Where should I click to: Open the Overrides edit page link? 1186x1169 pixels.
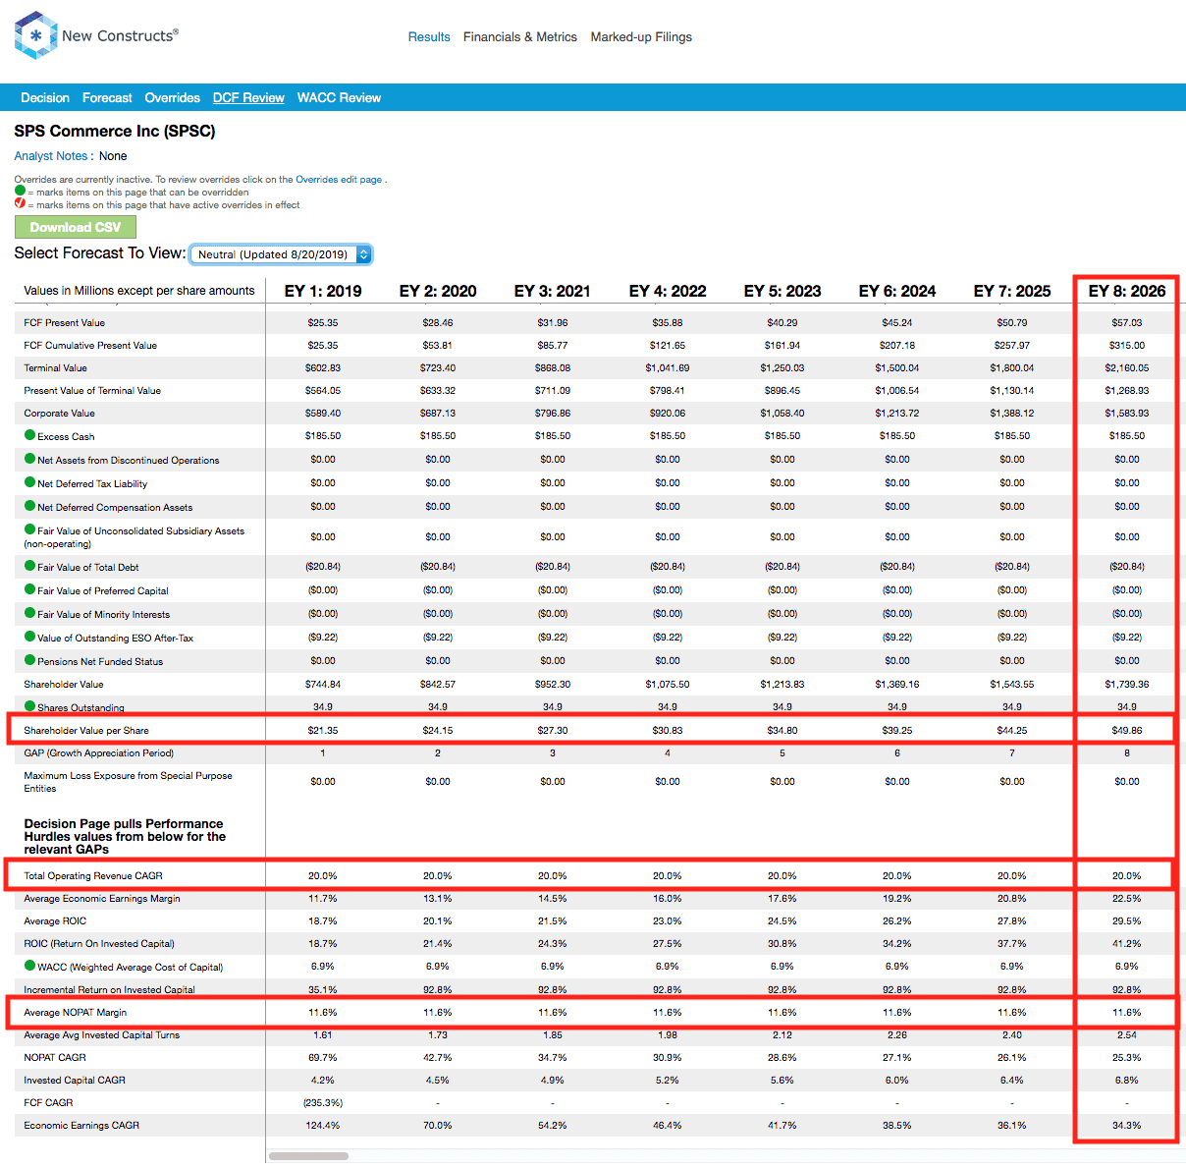(339, 180)
